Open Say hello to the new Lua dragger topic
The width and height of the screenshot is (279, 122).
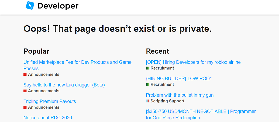pyautogui.click(x=64, y=85)
